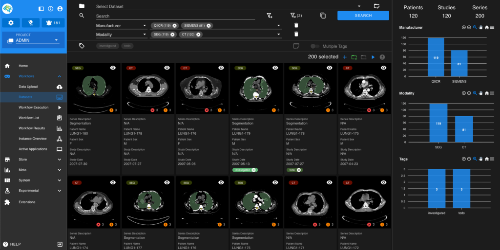Reset zoom with Manufacturer chart home icon
The width and height of the screenshot is (500, 250).
(486, 28)
